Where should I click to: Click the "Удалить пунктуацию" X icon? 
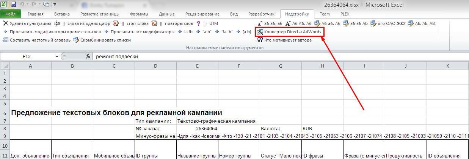[5, 23]
